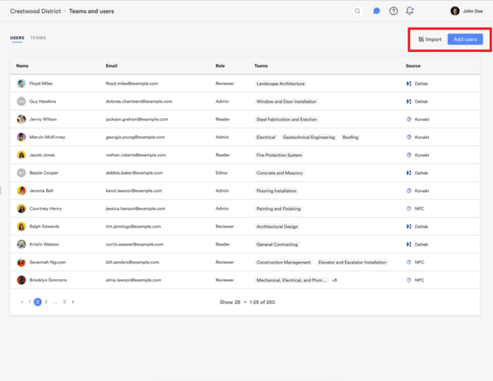
Task: Click Ralph Edwards's avatar
Action: (21, 226)
